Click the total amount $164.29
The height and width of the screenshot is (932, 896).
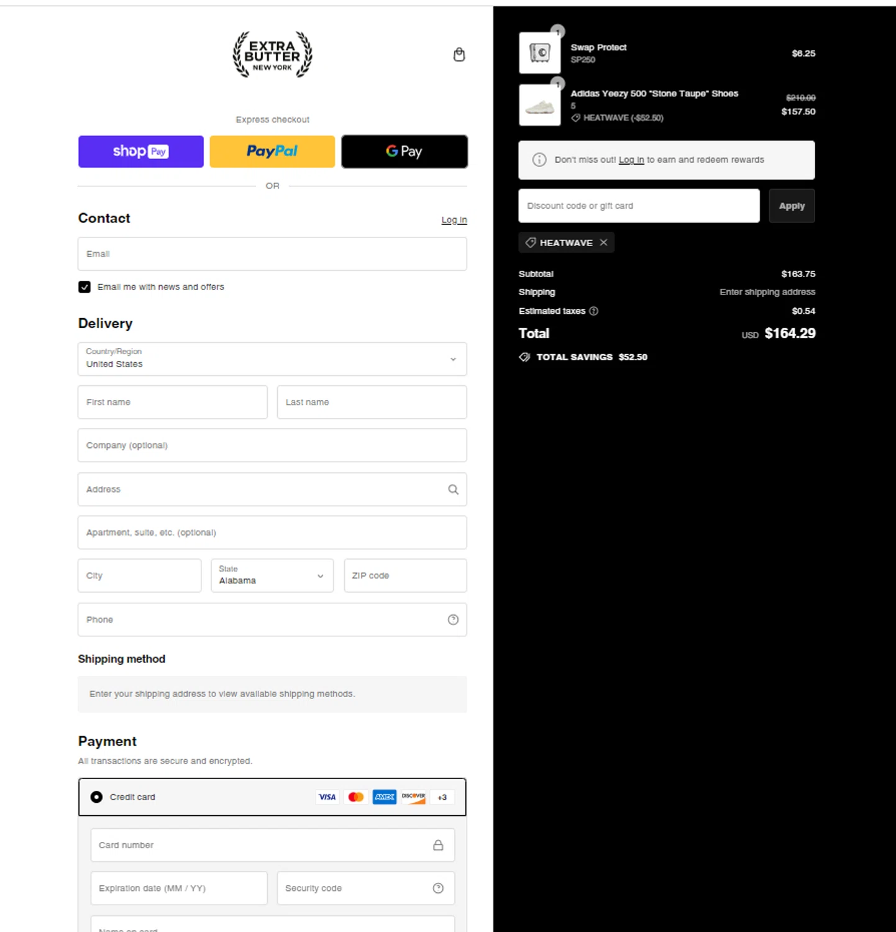tap(790, 334)
